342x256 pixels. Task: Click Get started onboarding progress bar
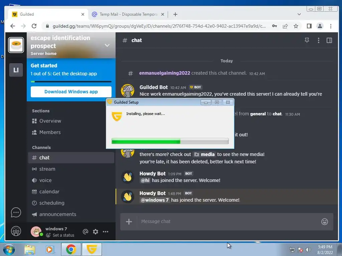(x=71, y=82)
